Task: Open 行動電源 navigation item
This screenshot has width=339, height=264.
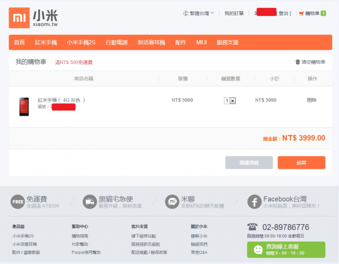Action: tap(117, 42)
